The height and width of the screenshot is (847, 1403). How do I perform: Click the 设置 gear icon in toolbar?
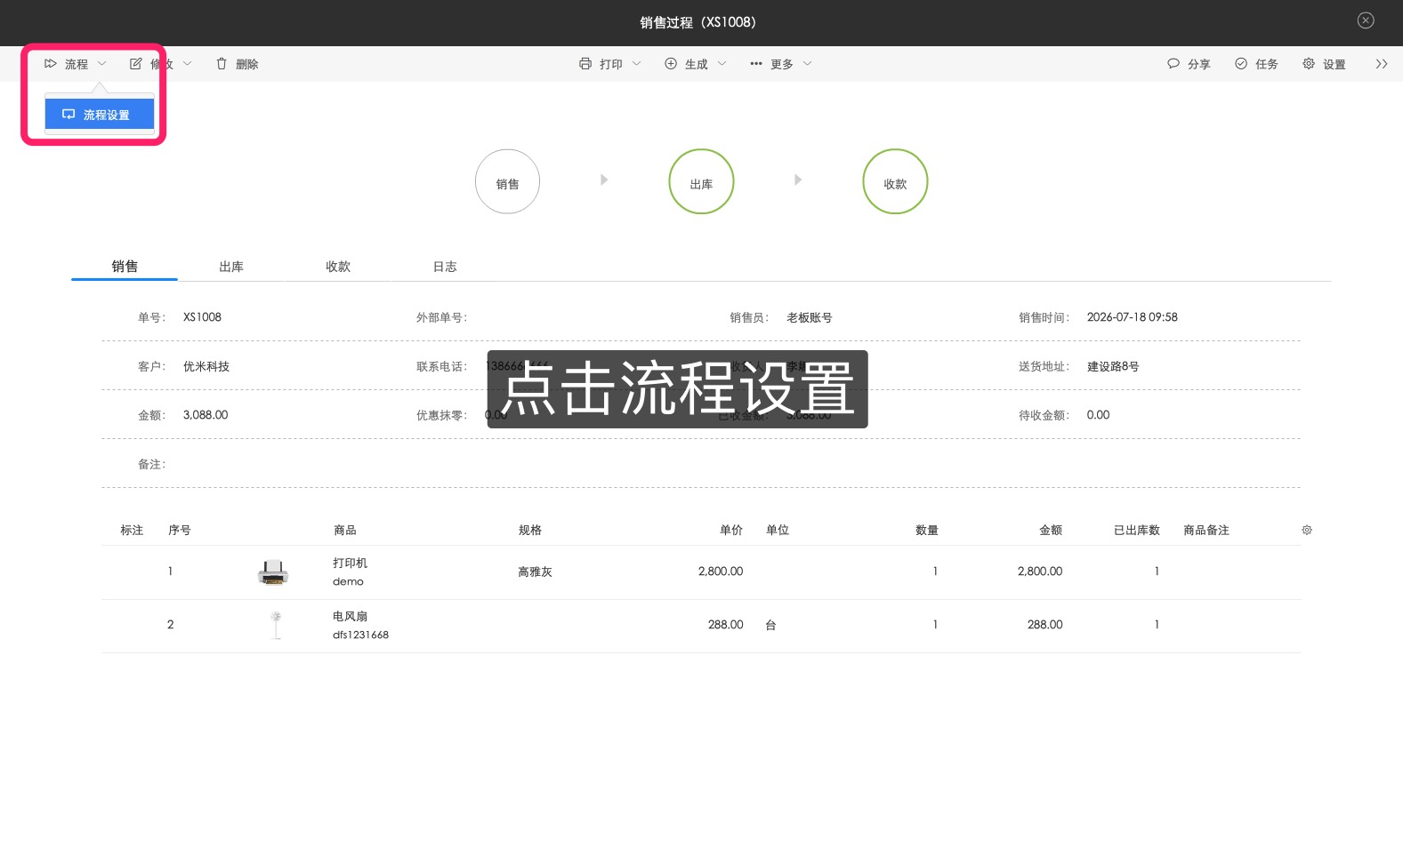[1309, 64]
